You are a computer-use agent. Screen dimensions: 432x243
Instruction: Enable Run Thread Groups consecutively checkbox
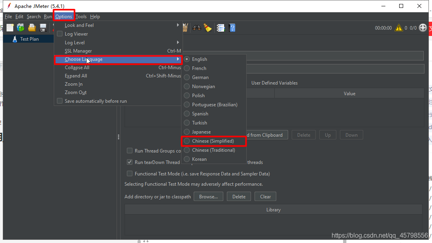click(130, 151)
